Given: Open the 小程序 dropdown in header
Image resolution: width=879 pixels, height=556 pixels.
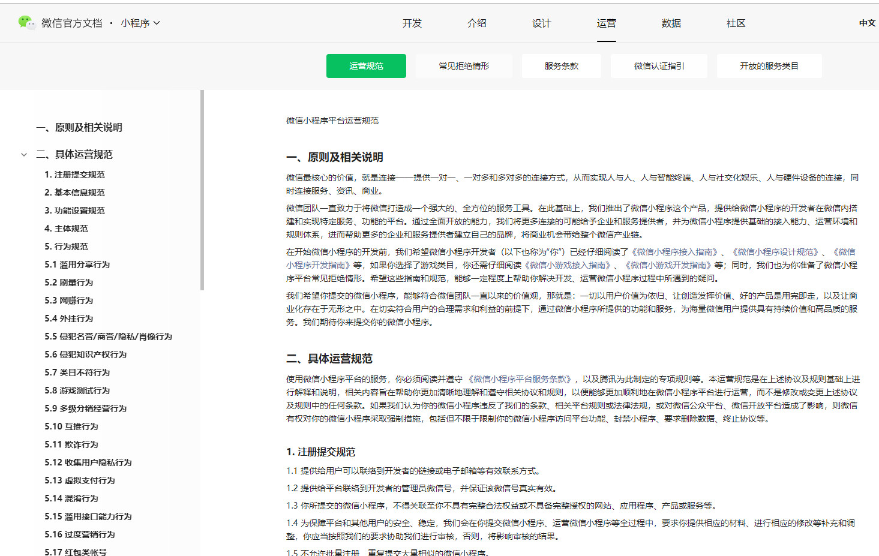Looking at the screenshot, I should [x=140, y=23].
